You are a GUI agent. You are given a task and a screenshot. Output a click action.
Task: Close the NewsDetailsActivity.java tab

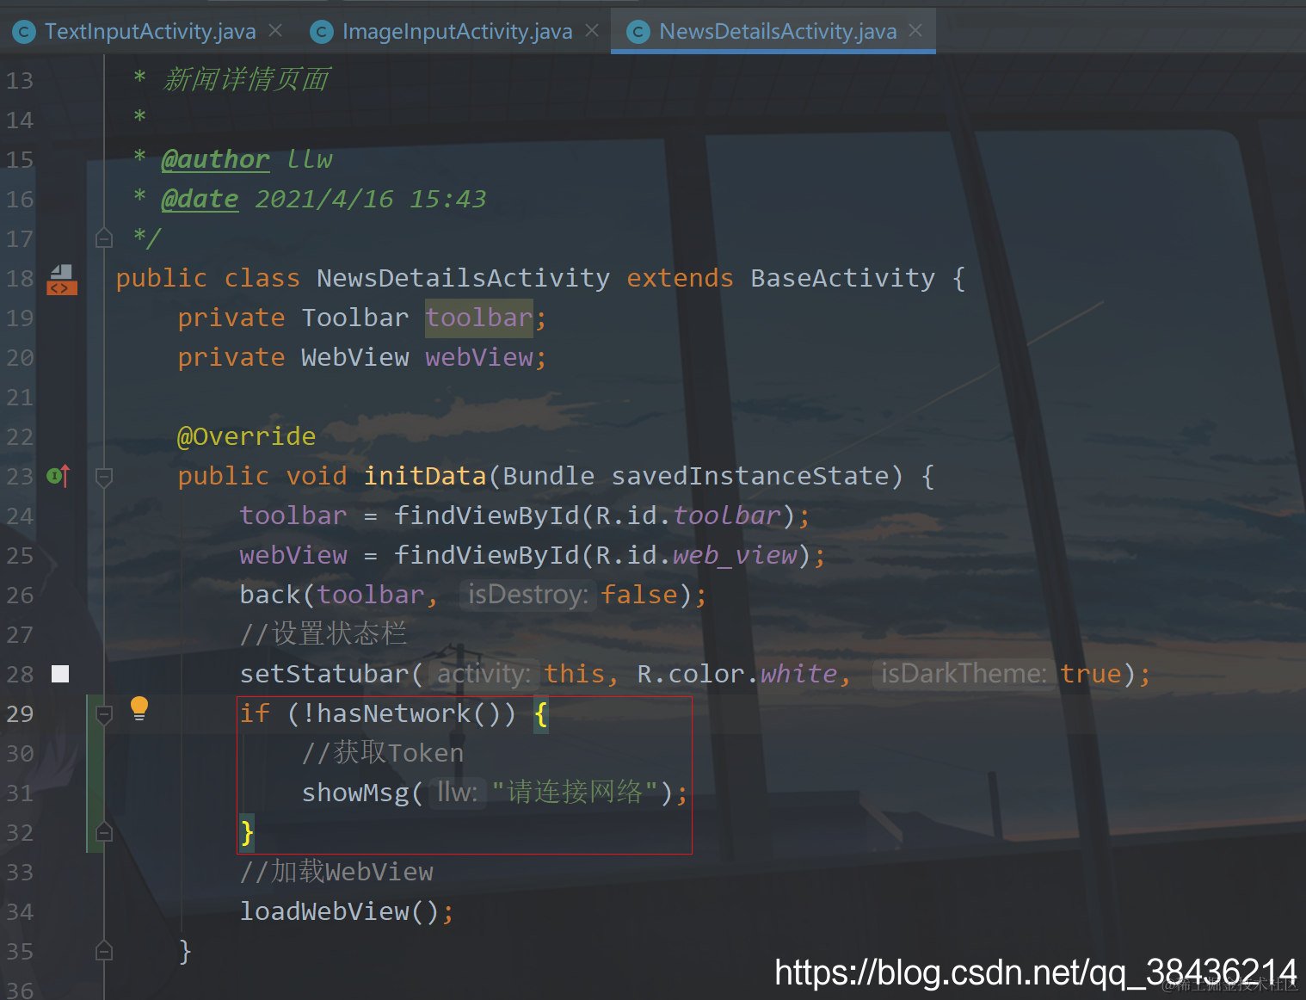pyautogui.click(x=915, y=31)
